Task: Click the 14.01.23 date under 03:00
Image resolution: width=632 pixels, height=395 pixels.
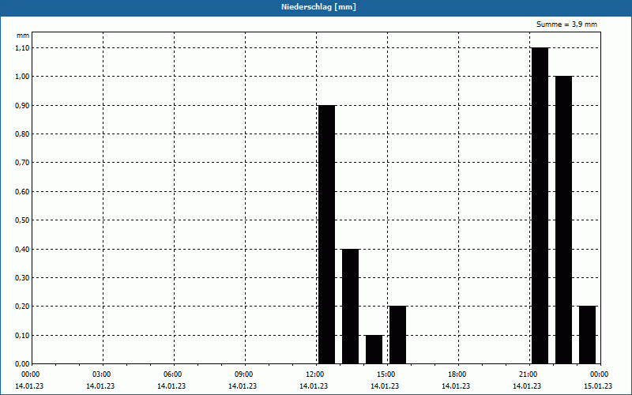Action: [100, 386]
